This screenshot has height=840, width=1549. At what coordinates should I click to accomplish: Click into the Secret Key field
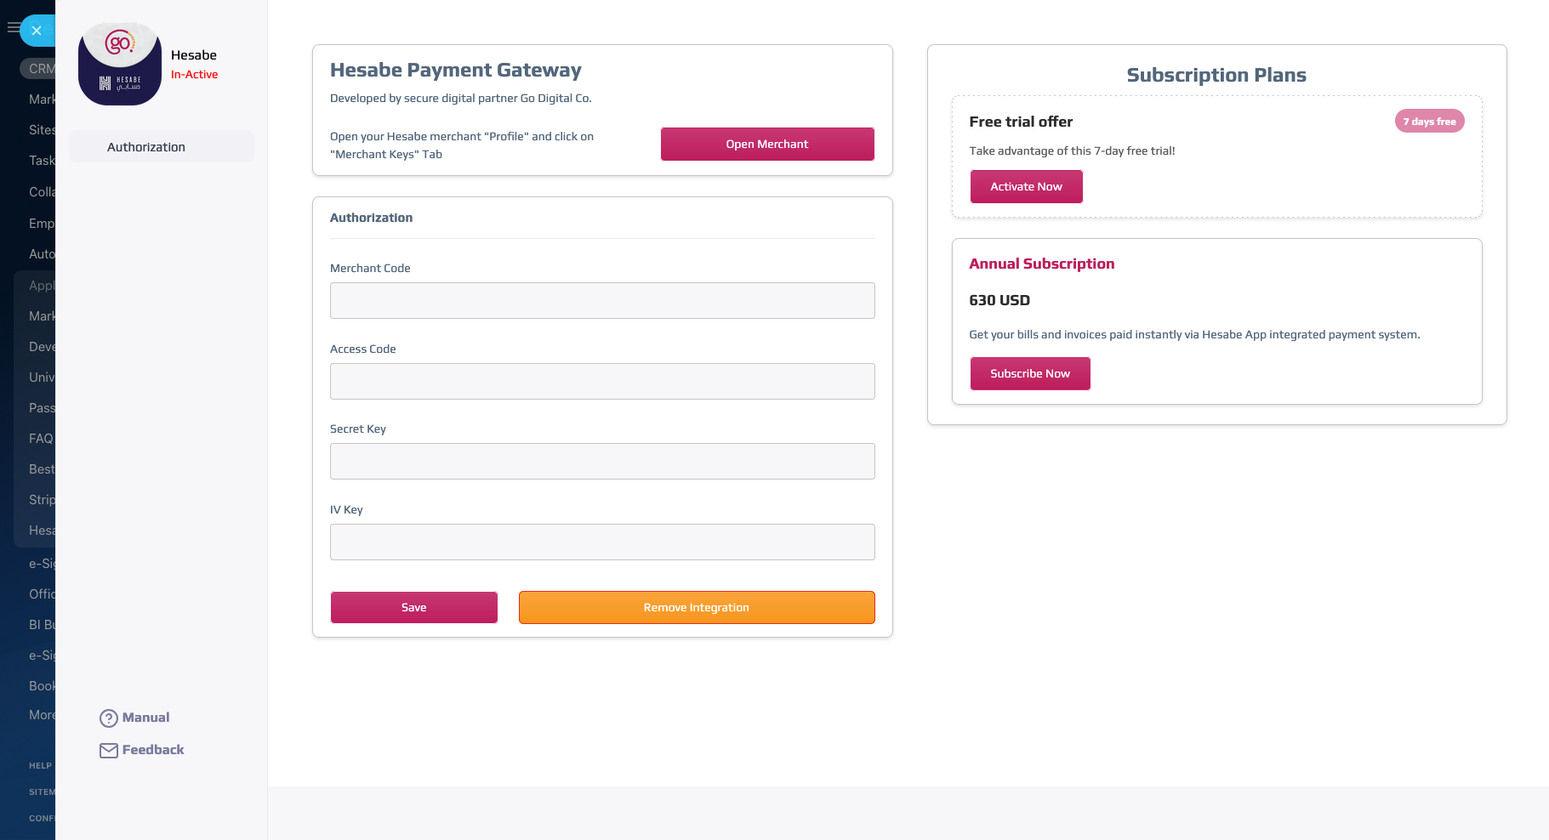(602, 462)
